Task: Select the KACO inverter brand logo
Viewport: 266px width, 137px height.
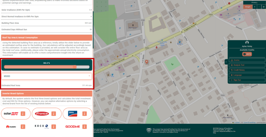Action: click(42, 126)
